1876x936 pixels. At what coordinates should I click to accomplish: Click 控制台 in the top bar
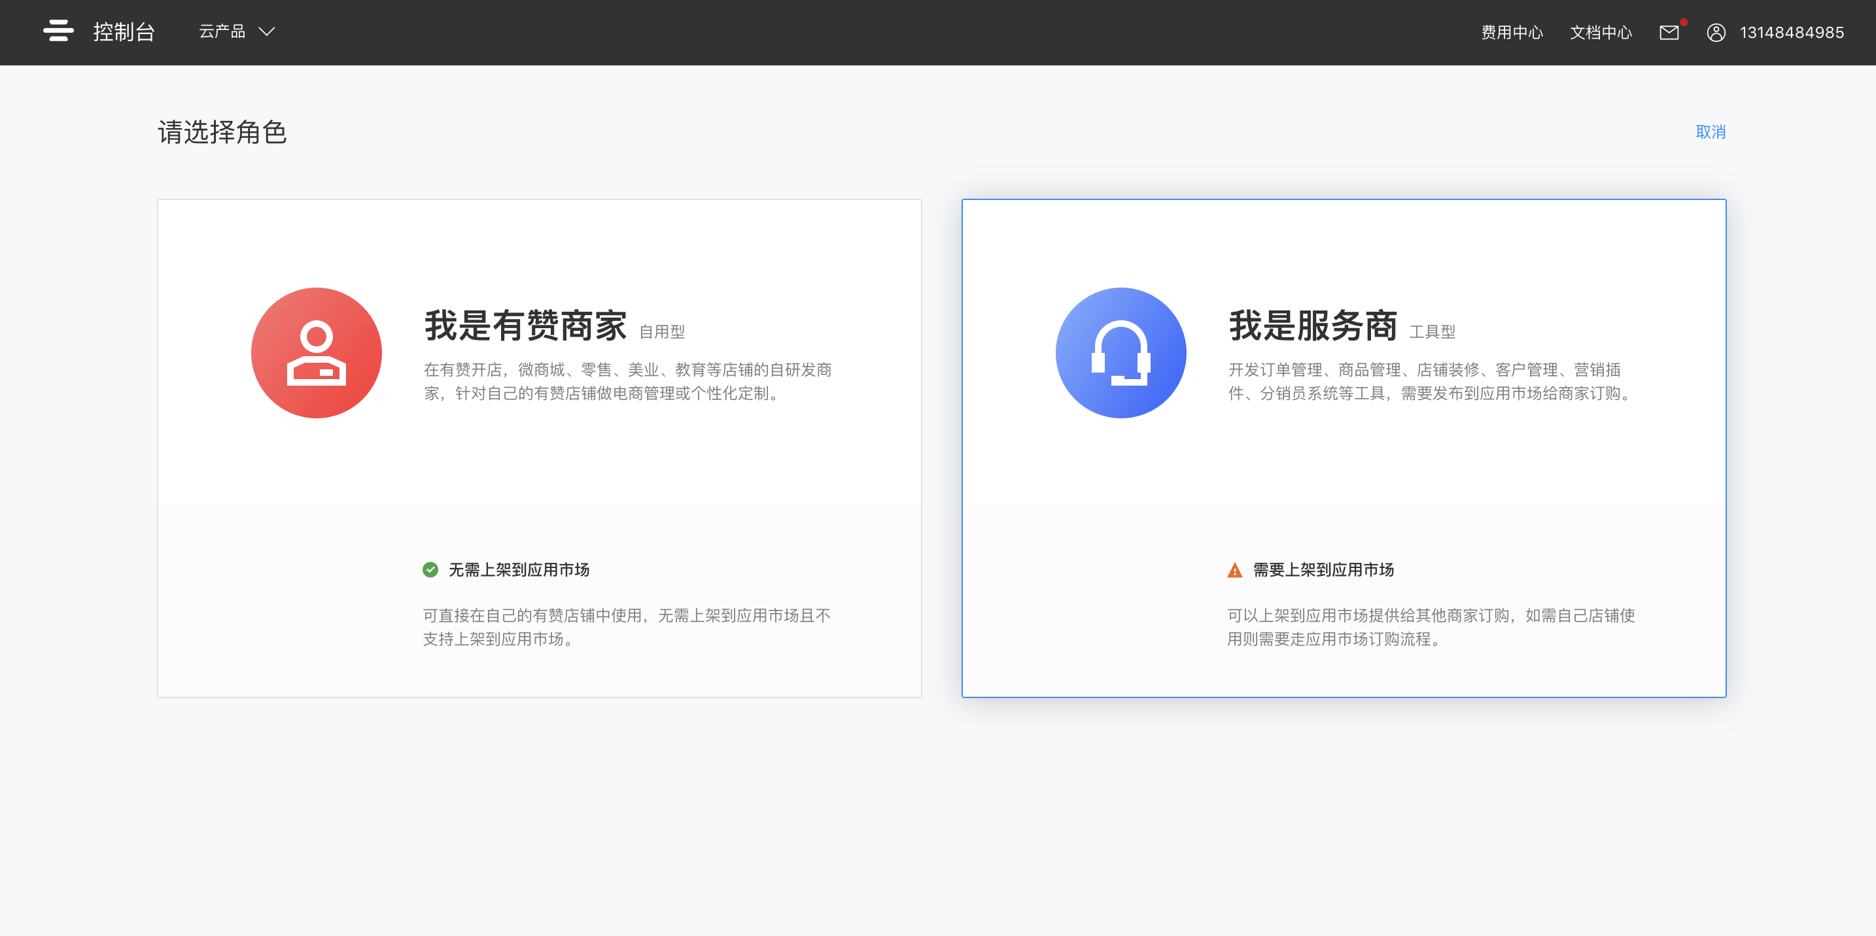122,31
